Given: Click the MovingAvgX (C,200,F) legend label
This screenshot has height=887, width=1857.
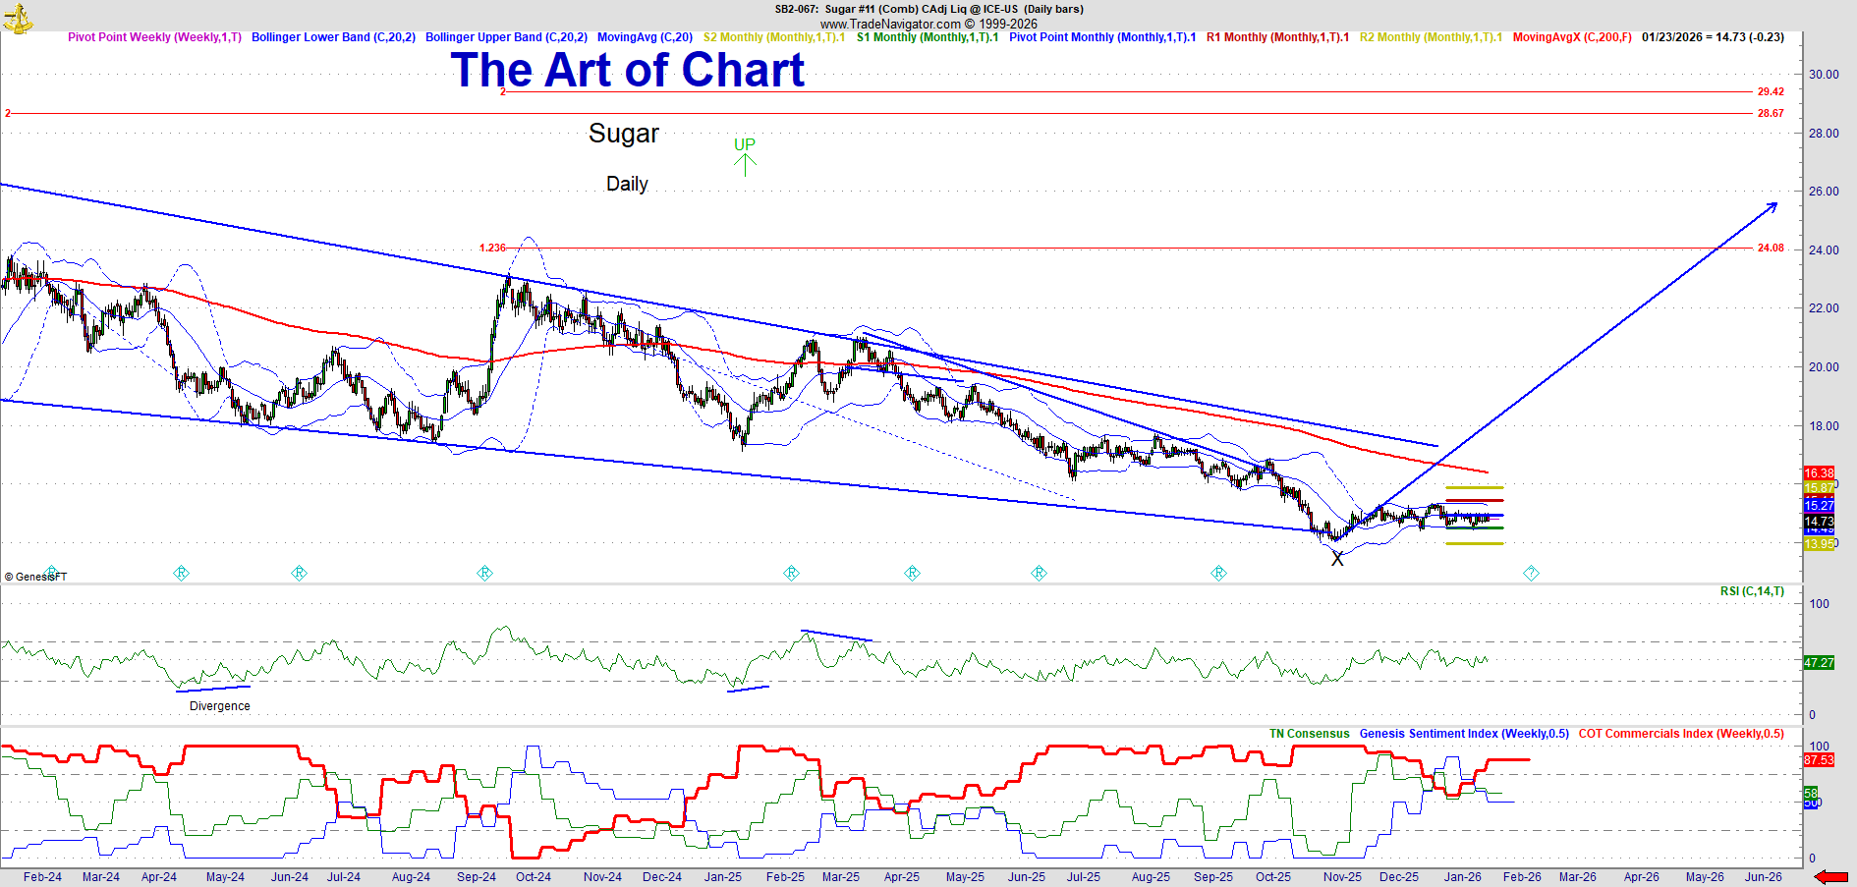Looking at the screenshot, I should [1572, 37].
